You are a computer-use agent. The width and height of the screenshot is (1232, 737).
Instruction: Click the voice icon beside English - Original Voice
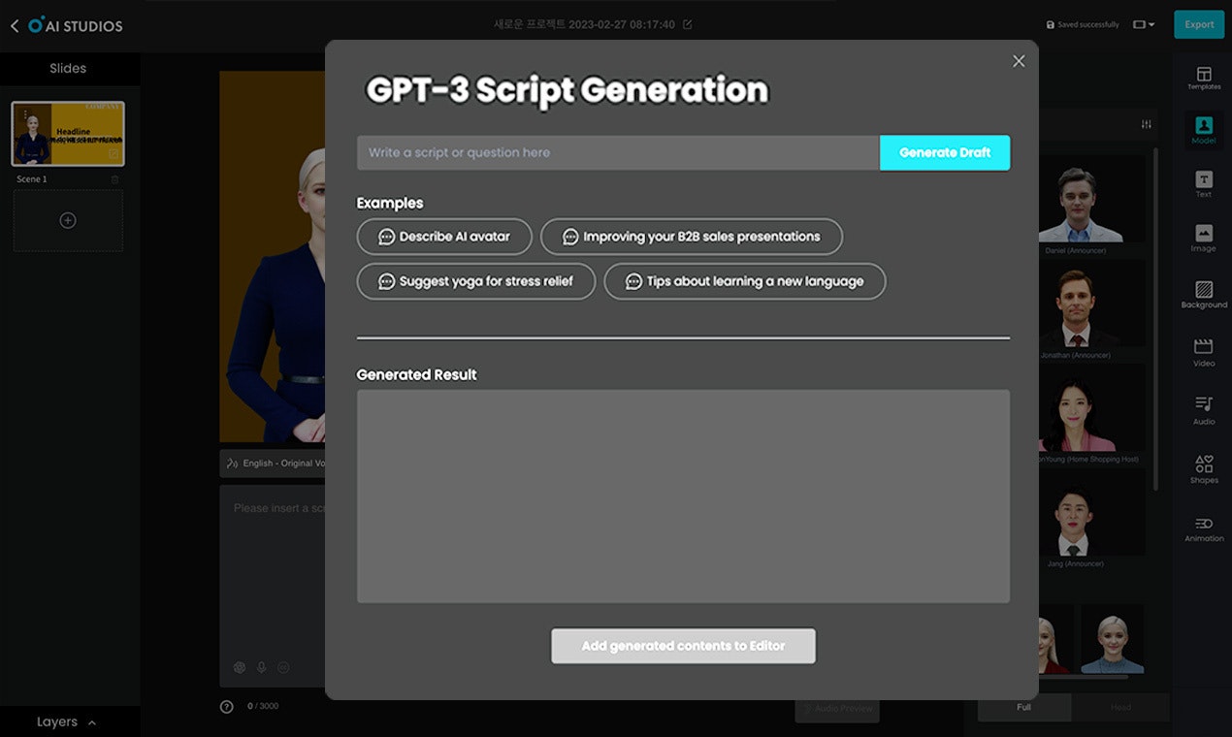point(232,463)
